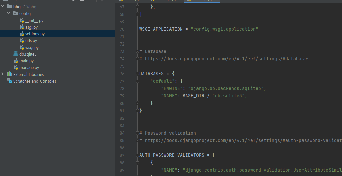Collapse the config folder chevron
The width and height of the screenshot is (342, 176).
[x=9, y=13]
